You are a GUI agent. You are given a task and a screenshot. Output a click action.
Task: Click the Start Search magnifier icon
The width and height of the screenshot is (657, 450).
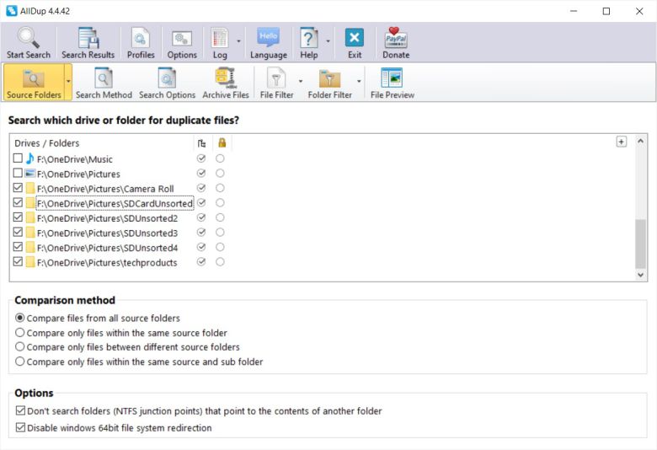29,39
